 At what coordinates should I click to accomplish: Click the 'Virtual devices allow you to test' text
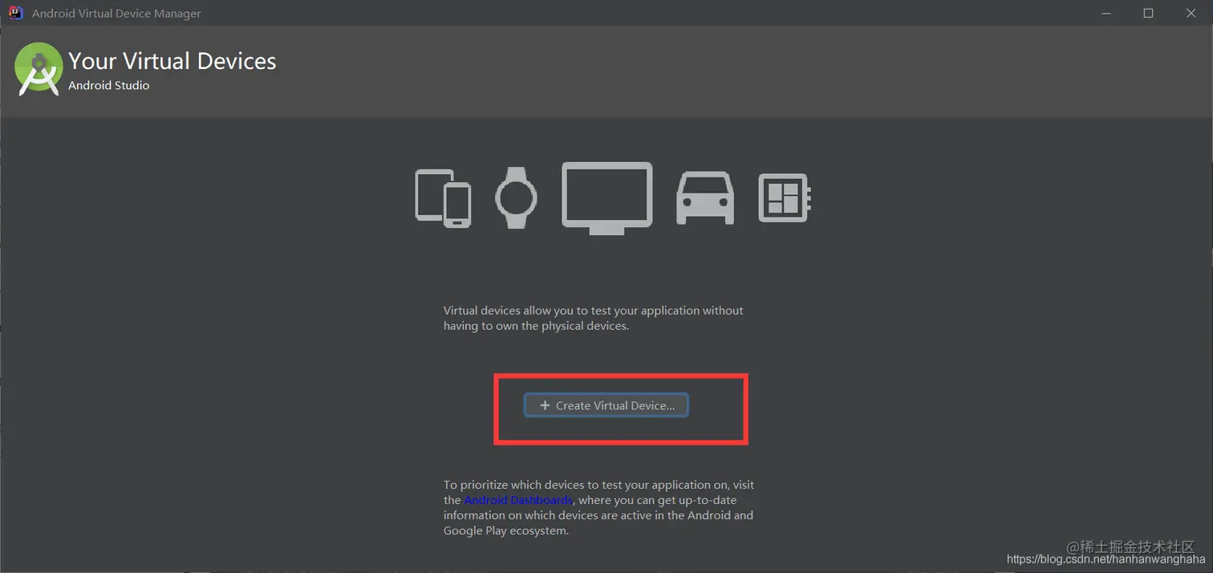click(594, 318)
